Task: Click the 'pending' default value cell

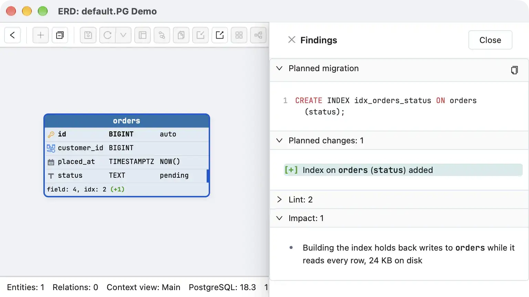Action: pos(174,176)
